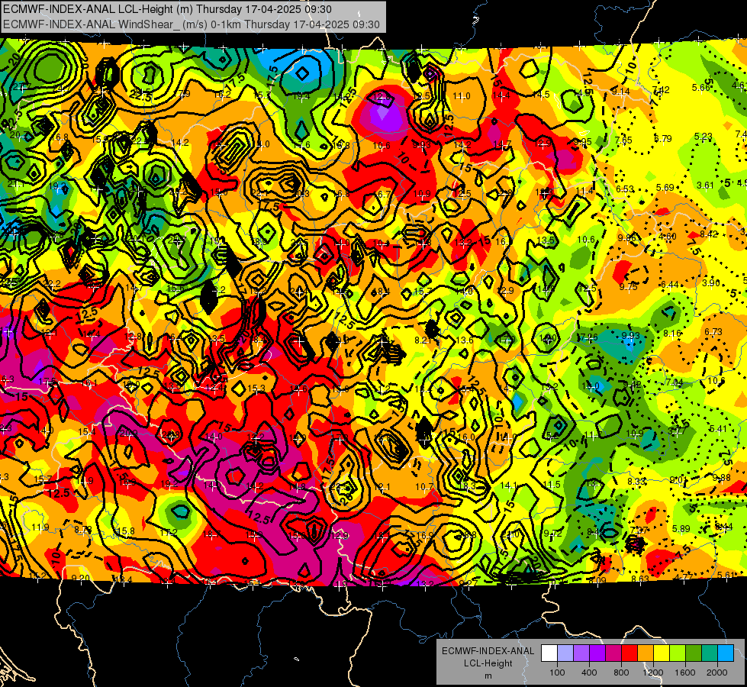747x687 pixels.
Task: Click the wind shear value 10.7
Action: pos(424,487)
